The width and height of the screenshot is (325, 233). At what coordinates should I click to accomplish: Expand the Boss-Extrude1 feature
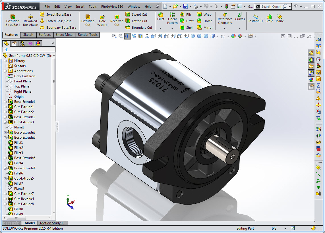coord(5,102)
